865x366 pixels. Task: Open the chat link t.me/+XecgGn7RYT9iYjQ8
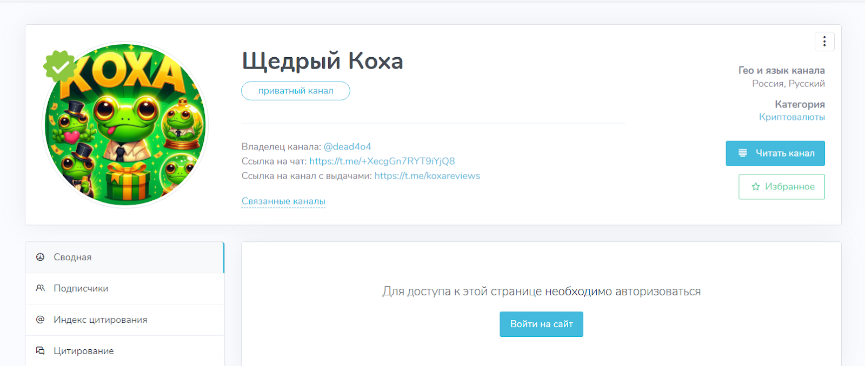coord(382,161)
